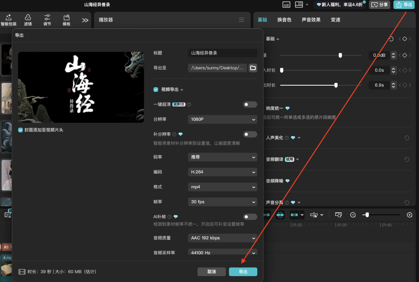Viewport: 419px width, 282px height.
Task: Switch to 换音色 tab
Action: point(284,20)
